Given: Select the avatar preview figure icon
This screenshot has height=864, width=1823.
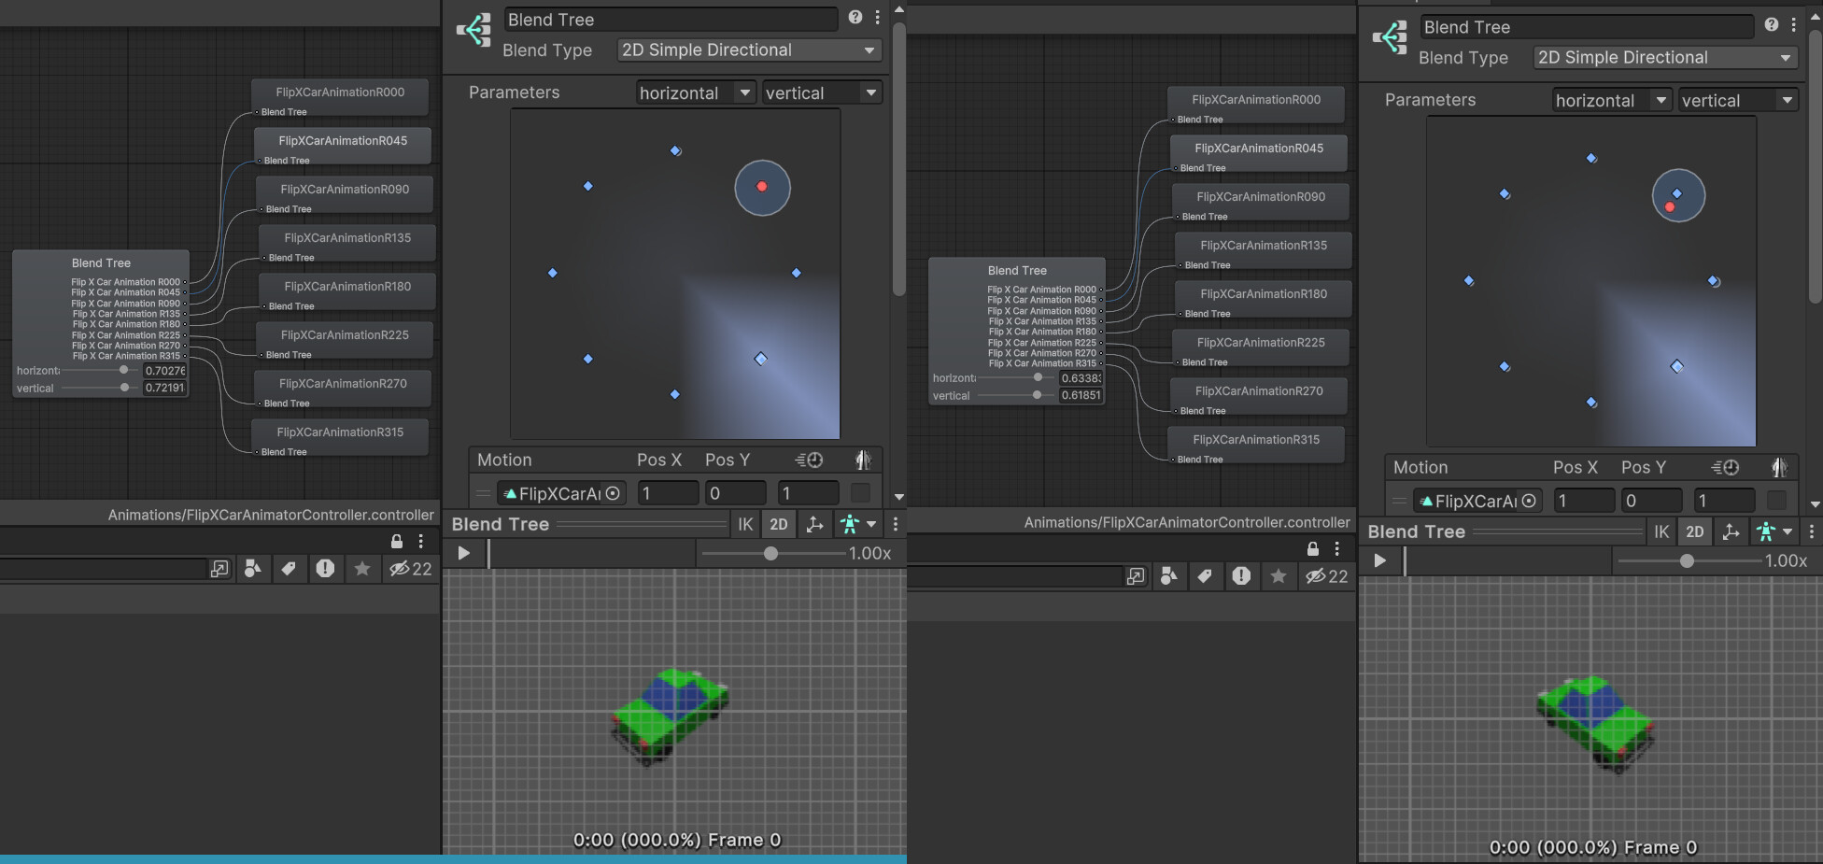Looking at the screenshot, I should click(x=851, y=524).
